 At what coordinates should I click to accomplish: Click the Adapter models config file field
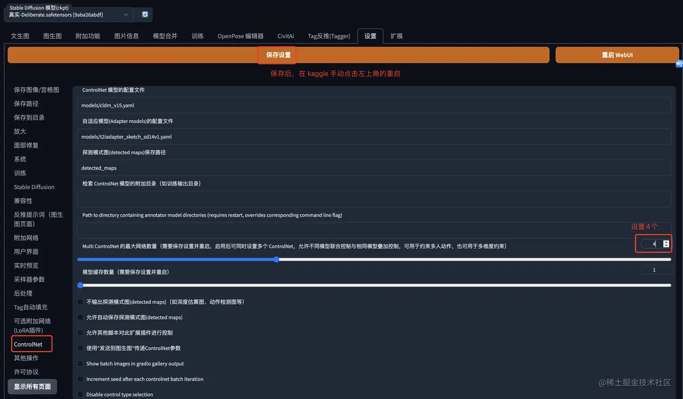click(x=374, y=137)
